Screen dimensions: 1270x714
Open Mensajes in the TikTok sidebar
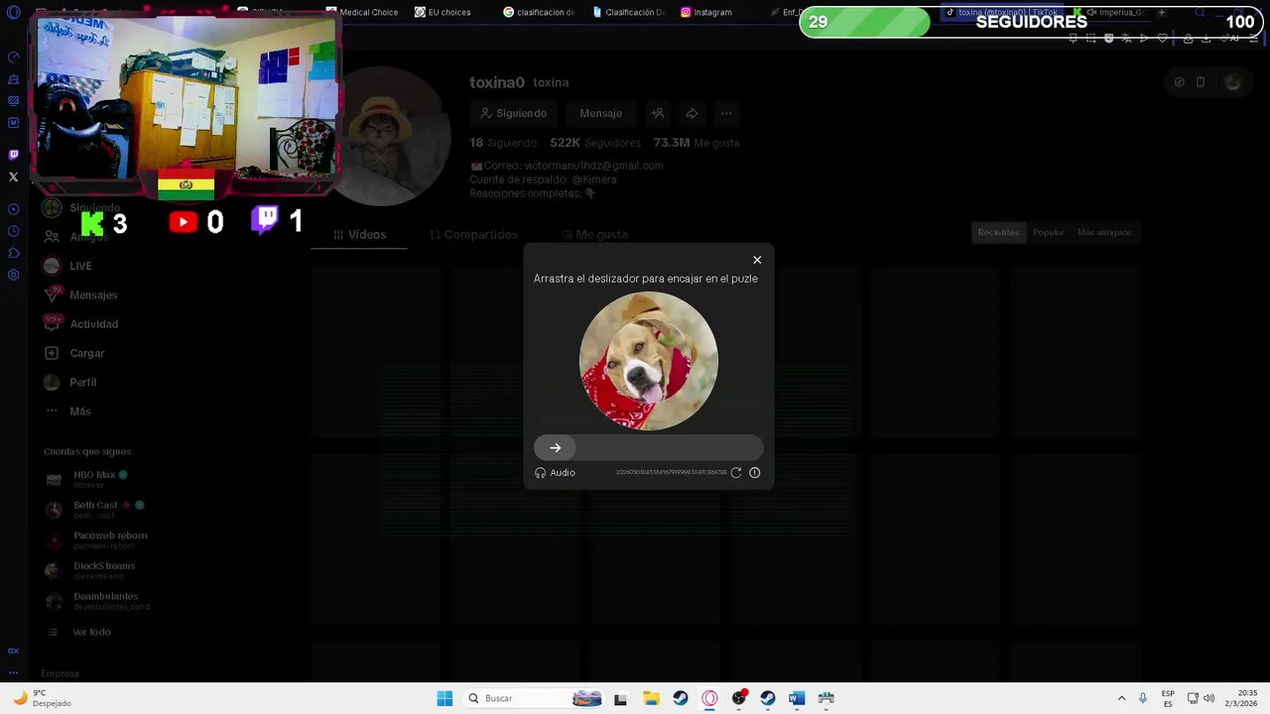(x=80, y=295)
